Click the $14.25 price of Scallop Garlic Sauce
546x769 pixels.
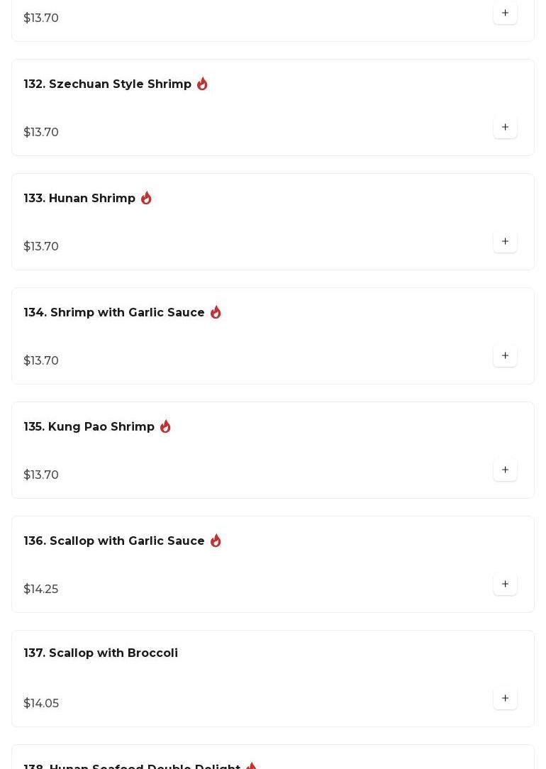click(41, 590)
